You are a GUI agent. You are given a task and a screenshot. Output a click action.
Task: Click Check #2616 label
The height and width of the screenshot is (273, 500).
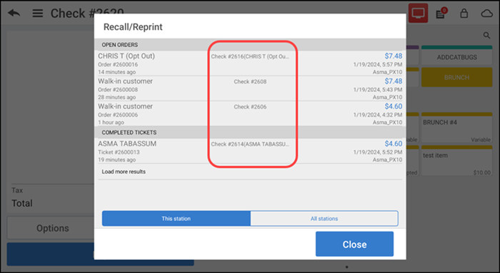250,56
